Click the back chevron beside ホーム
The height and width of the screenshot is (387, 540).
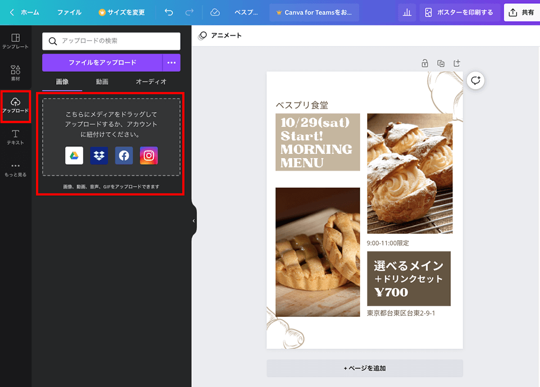coord(12,12)
